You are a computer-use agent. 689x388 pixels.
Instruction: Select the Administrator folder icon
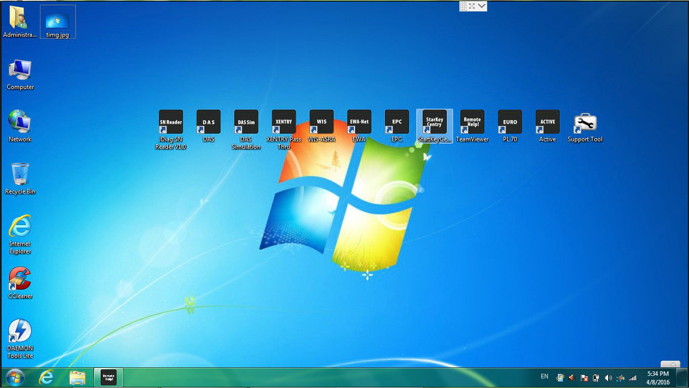click(x=20, y=22)
